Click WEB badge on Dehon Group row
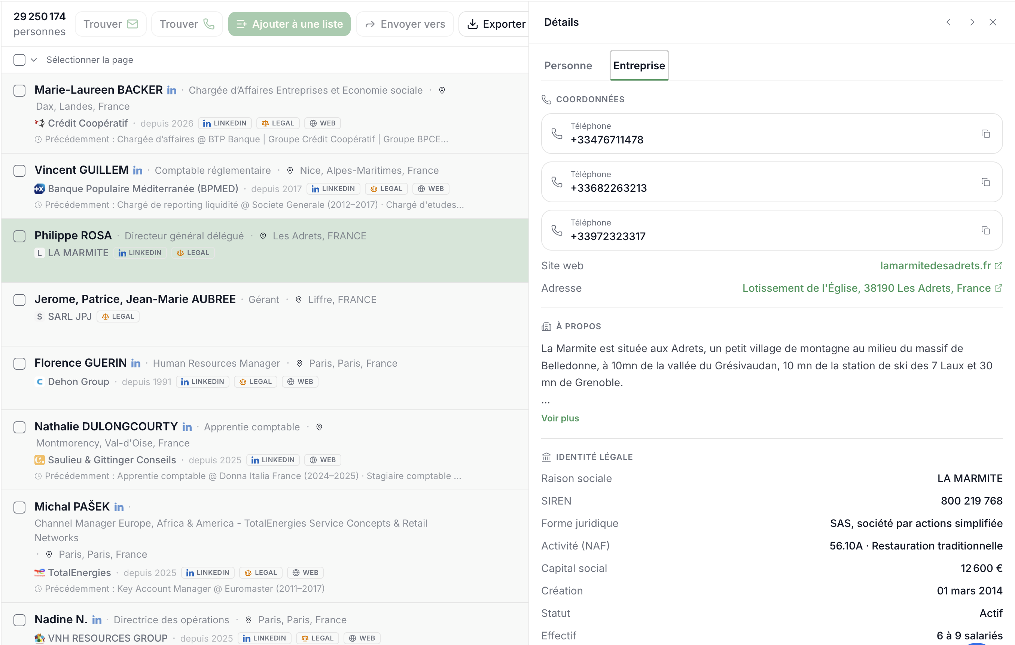The width and height of the screenshot is (1015, 645). (300, 382)
